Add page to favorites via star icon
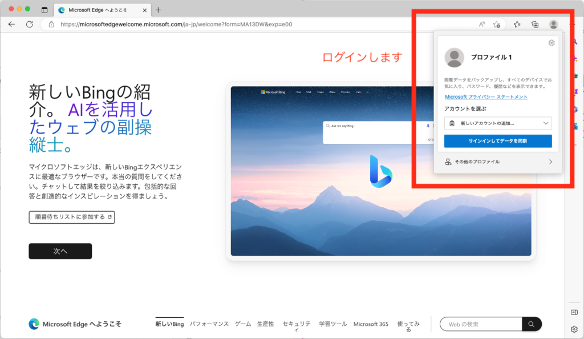This screenshot has height=339, width=584. tap(497, 24)
